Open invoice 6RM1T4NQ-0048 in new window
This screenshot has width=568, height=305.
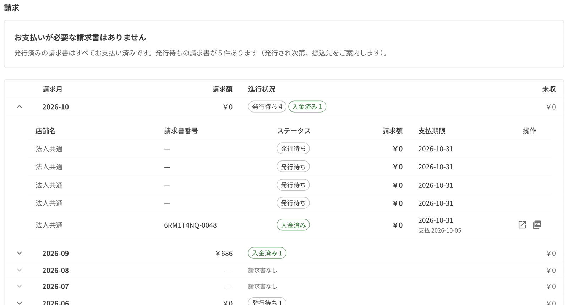click(522, 225)
